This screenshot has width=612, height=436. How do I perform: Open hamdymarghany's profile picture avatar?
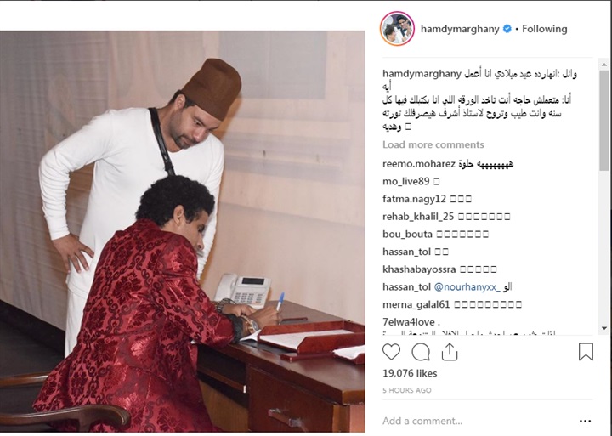tap(397, 29)
